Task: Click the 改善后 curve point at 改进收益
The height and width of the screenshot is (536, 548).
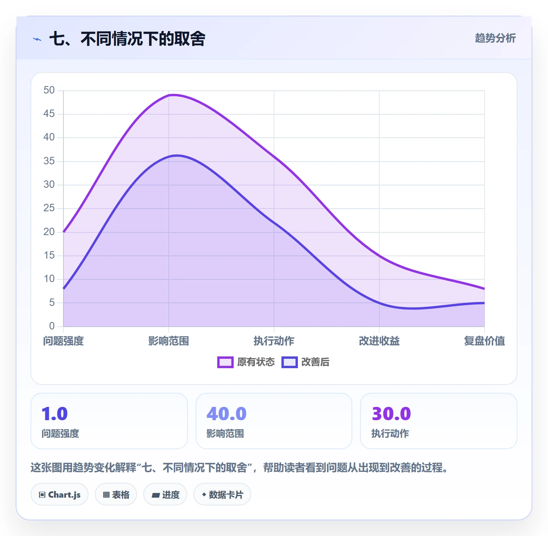Action: [379, 303]
